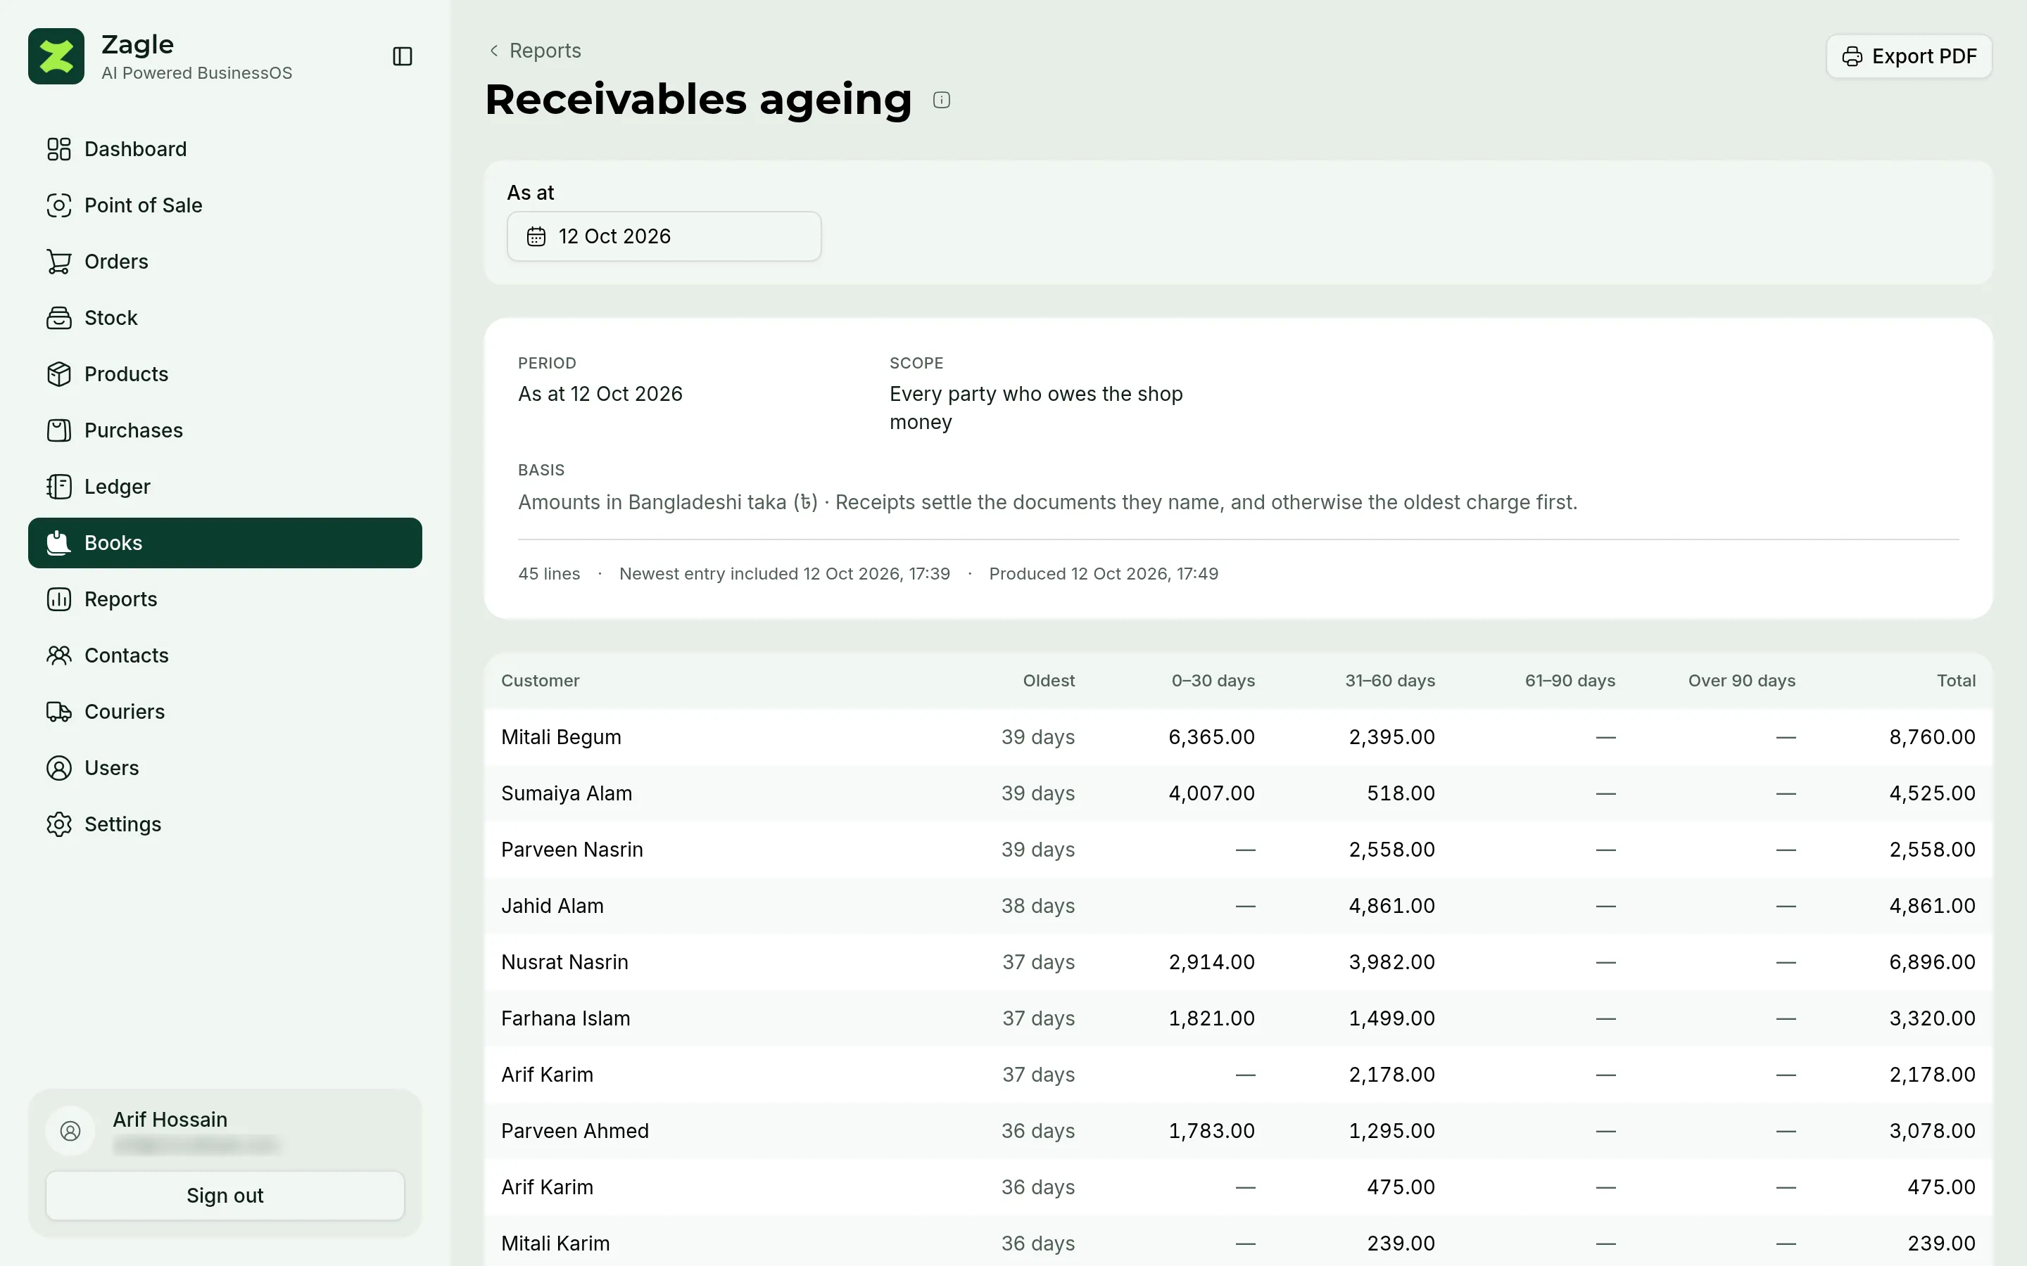Click the Users person icon

click(x=58, y=768)
